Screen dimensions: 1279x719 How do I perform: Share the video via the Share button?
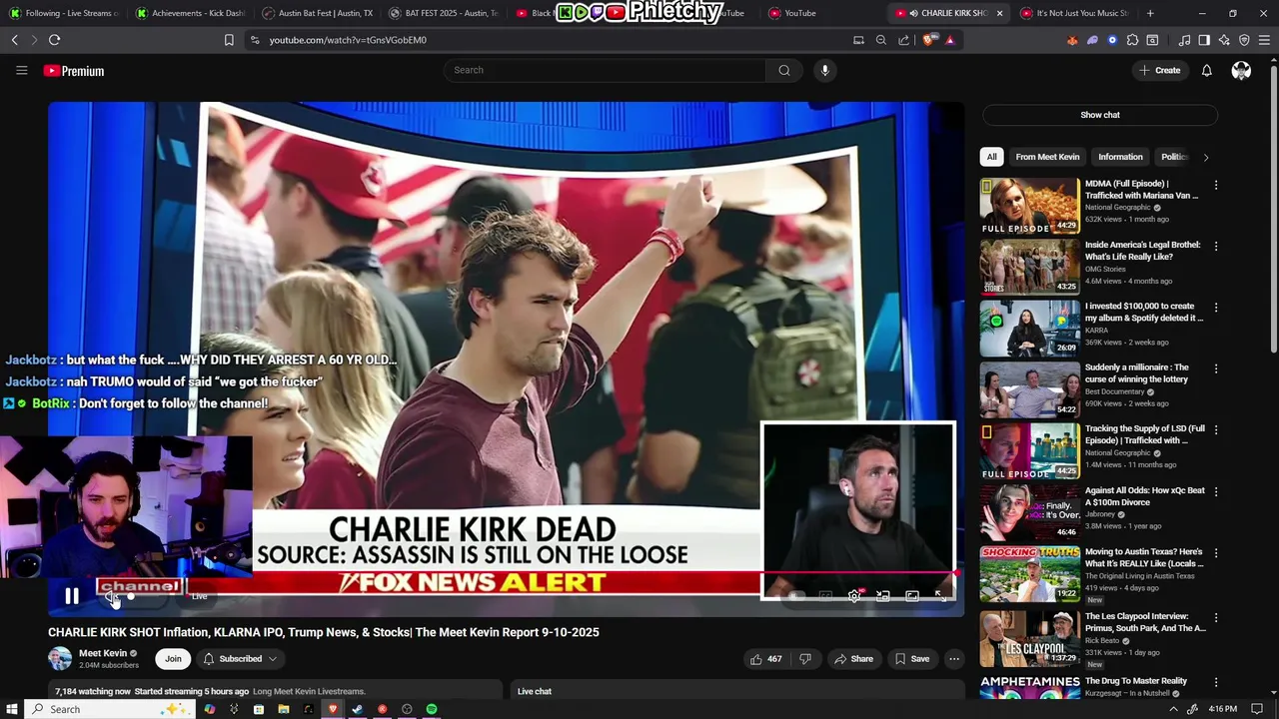[x=853, y=659]
